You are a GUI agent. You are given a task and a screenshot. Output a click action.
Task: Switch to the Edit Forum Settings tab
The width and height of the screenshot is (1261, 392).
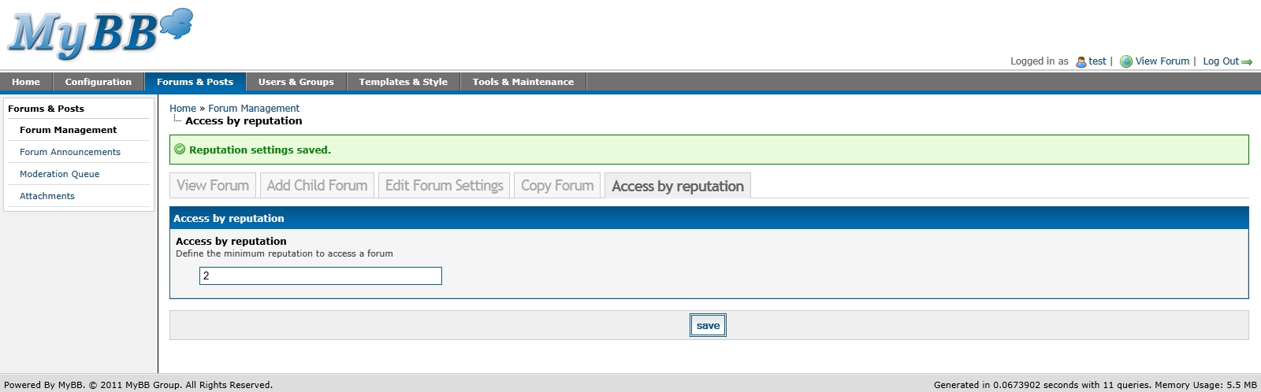(444, 186)
